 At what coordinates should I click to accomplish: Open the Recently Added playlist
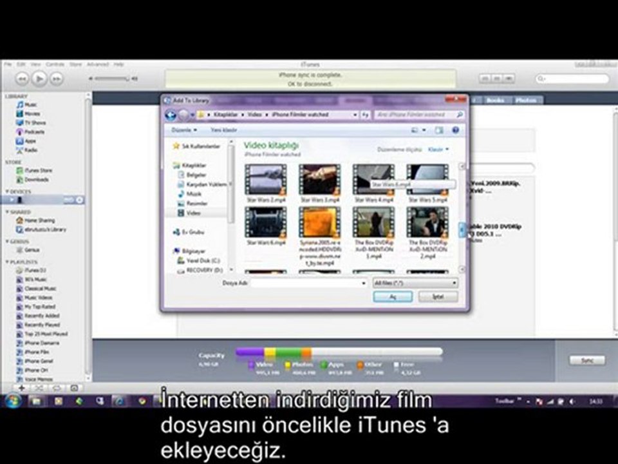(x=38, y=316)
